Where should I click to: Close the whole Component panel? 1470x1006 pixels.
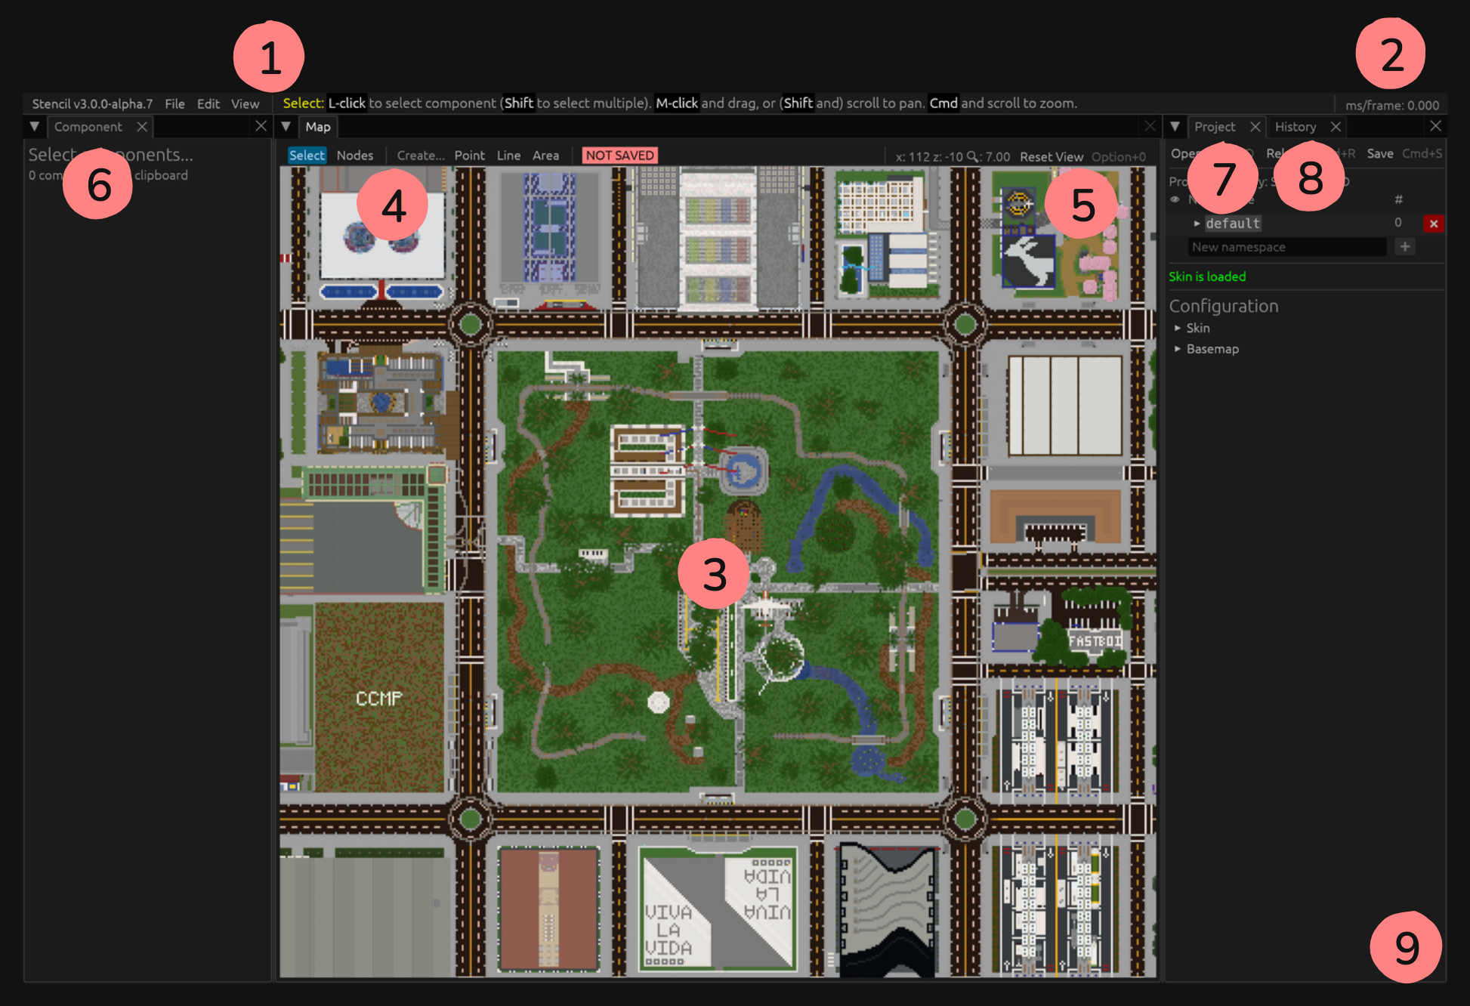point(261,126)
